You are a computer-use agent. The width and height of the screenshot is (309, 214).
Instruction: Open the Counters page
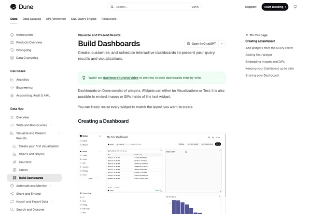25,162
